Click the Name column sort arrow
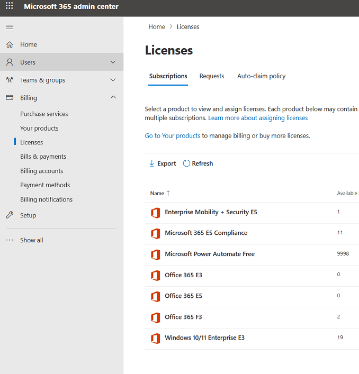 coord(168,193)
